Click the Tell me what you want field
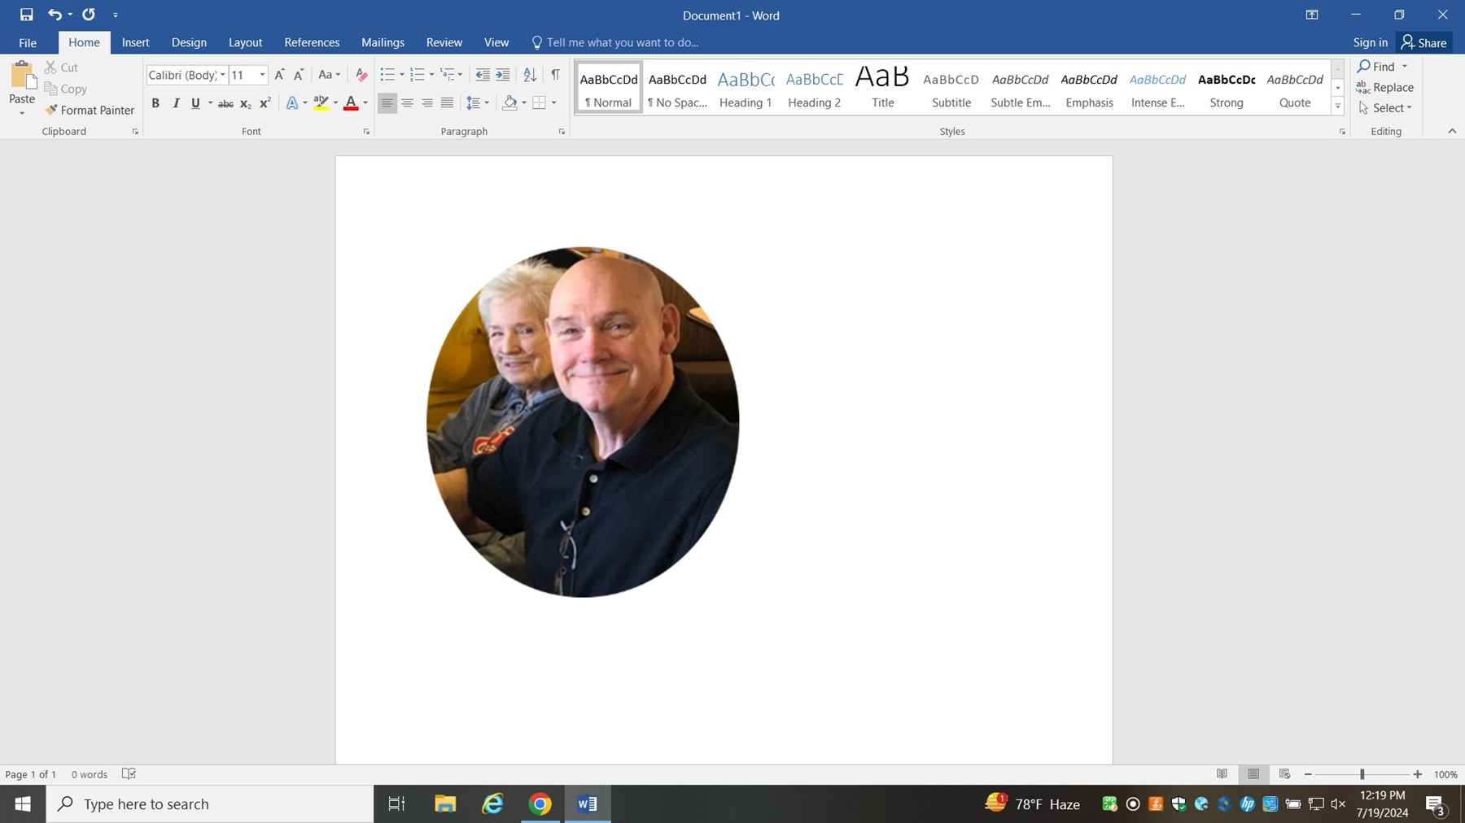Viewport: 1465px width, 823px height. (622, 42)
